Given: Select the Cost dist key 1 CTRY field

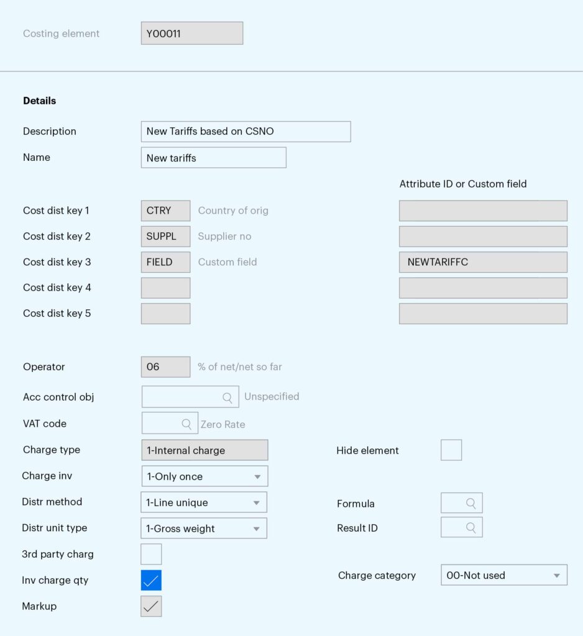Looking at the screenshot, I should click(165, 211).
